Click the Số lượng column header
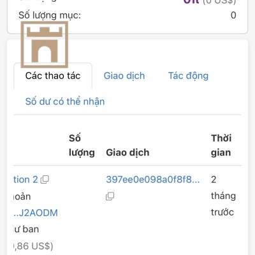The height and width of the screenshot is (255, 255). [x=82, y=145]
